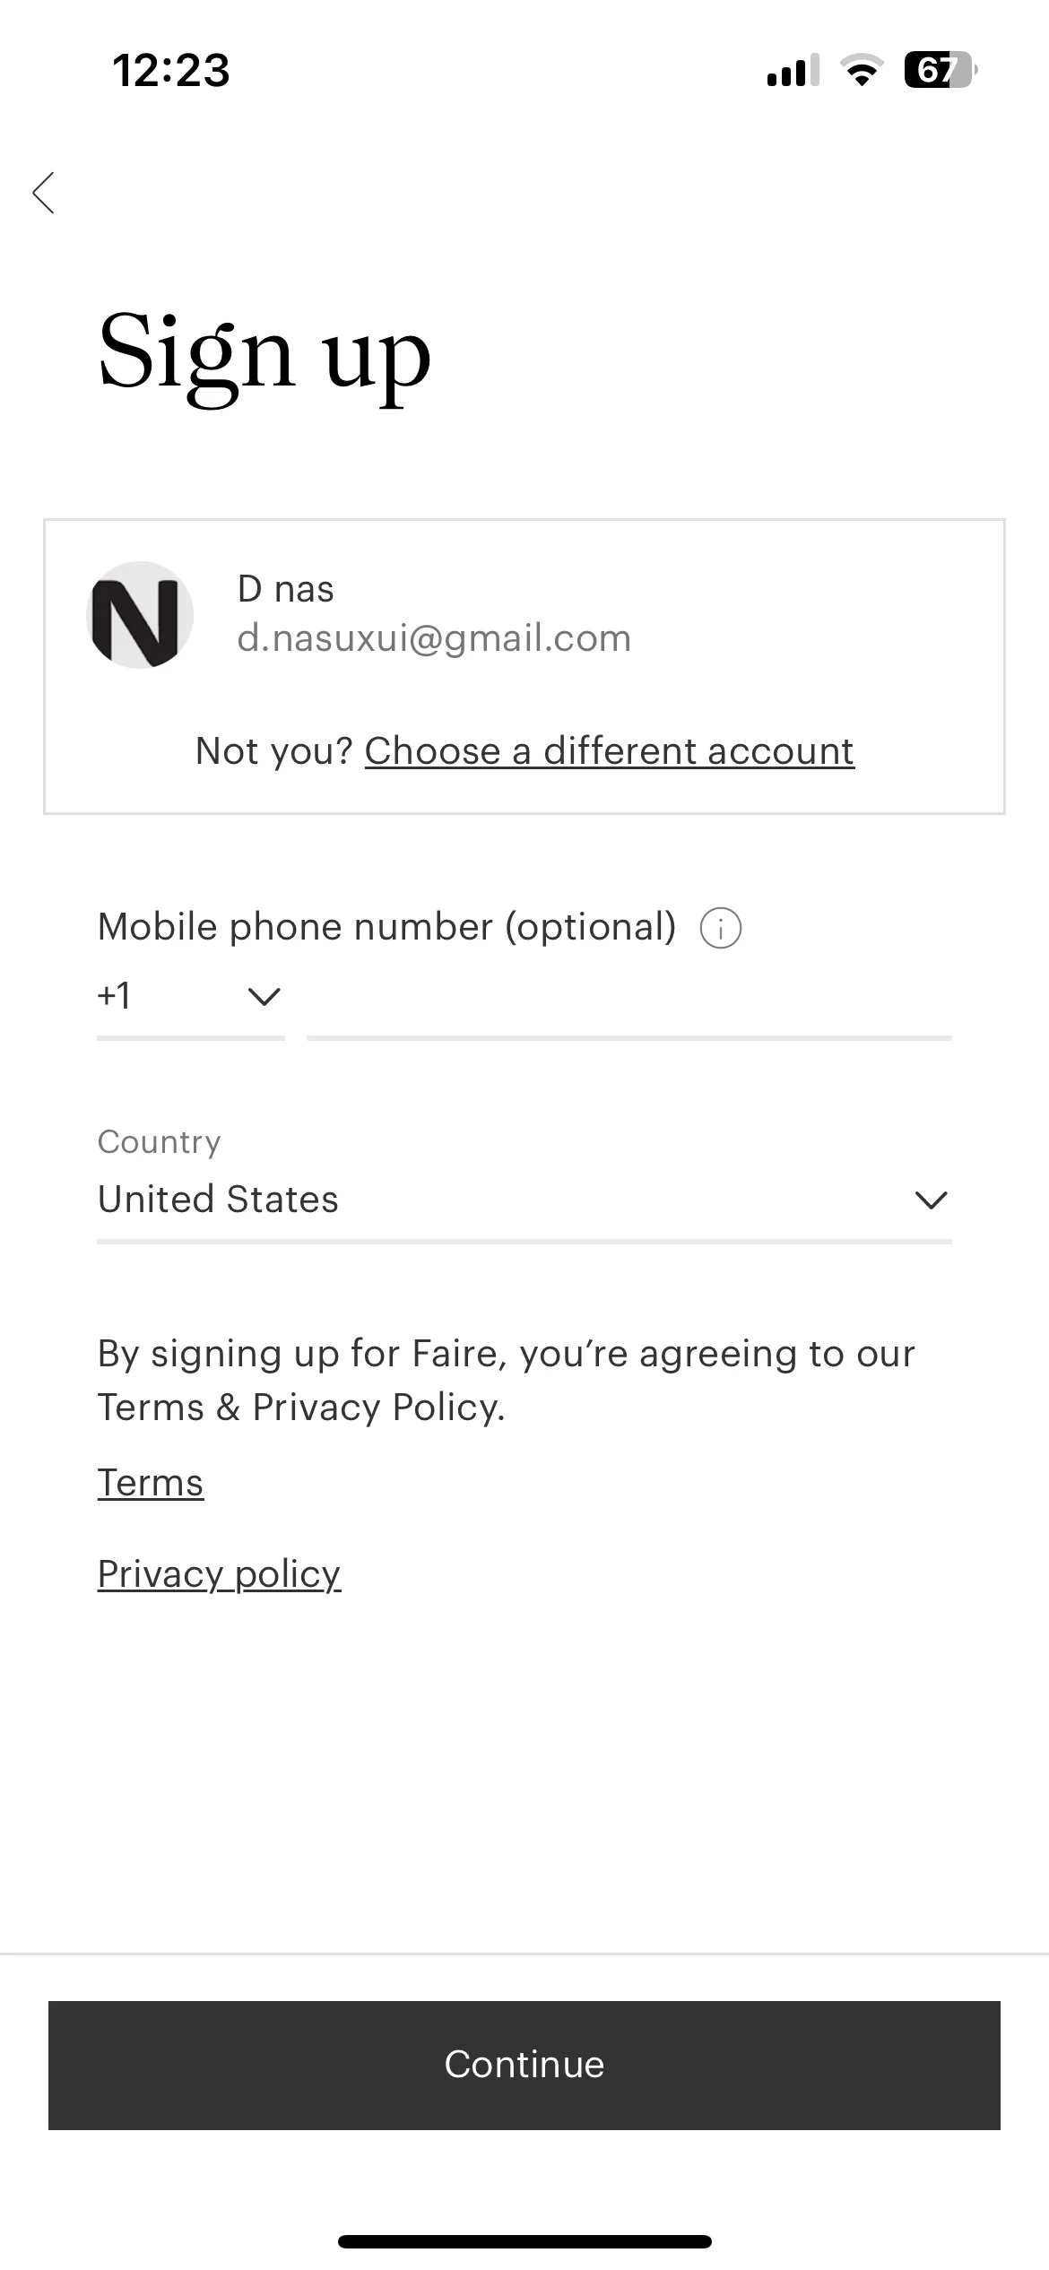This screenshot has height=2270, width=1049.
Task: Tap the d.nasuxui@gmail.com email text
Action: [434, 638]
